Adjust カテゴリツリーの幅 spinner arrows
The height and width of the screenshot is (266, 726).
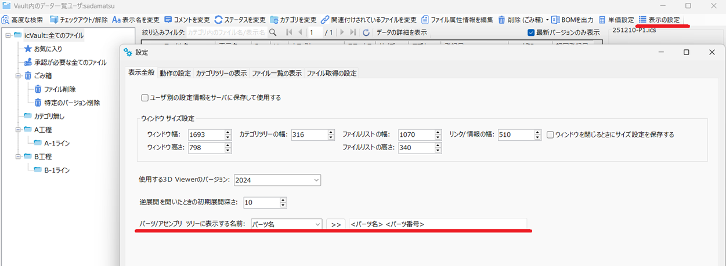tap(331, 134)
